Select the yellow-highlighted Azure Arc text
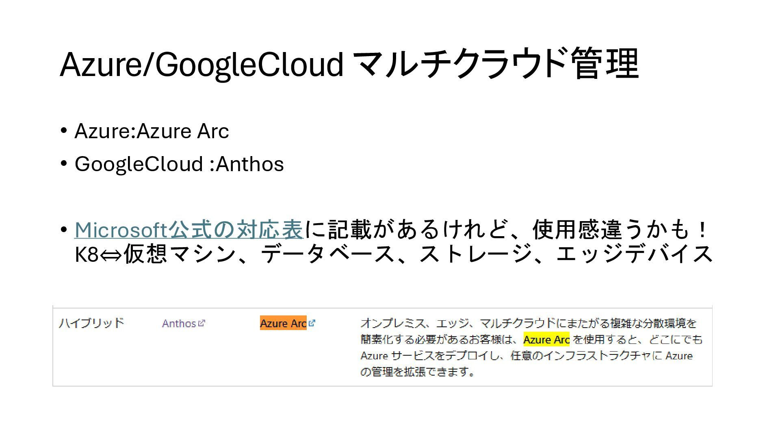The width and height of the screenshot is (780, 439). (x=546, y=339)
